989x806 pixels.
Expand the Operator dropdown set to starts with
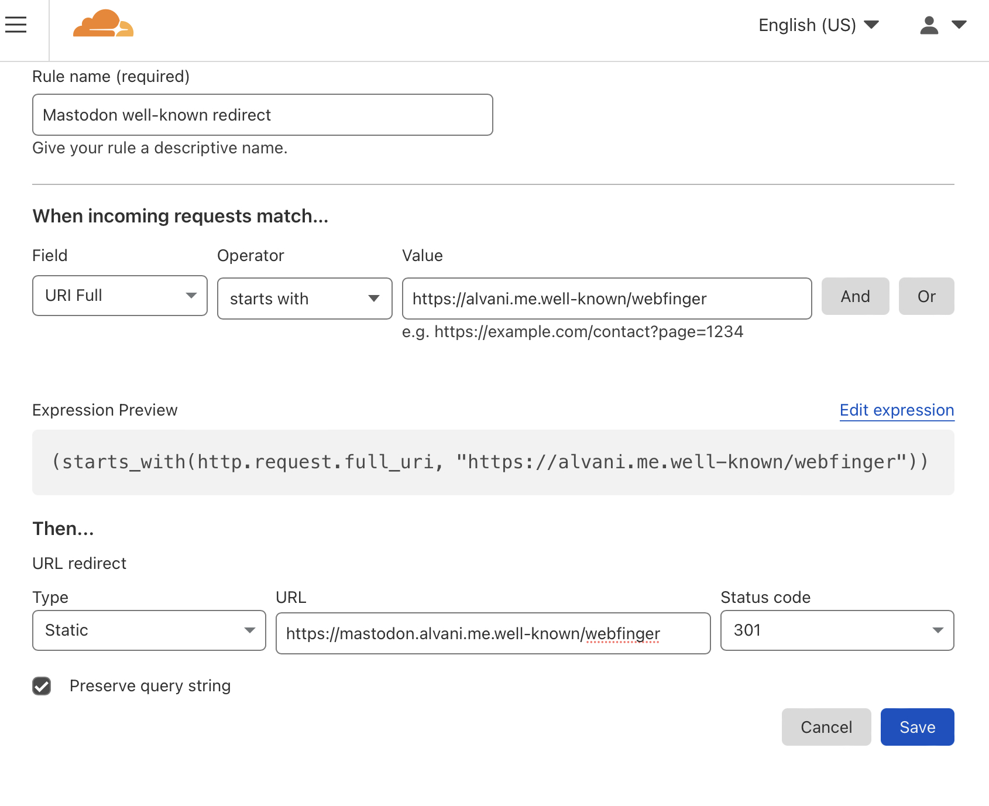point(304,299)
